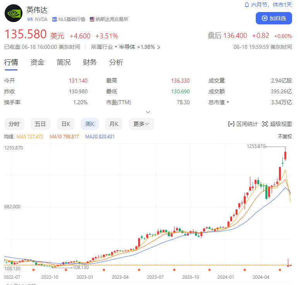The width and height of the screenshot is (301, 285).
Task: Switch to the 行情 tab
Action: (11, 62)
